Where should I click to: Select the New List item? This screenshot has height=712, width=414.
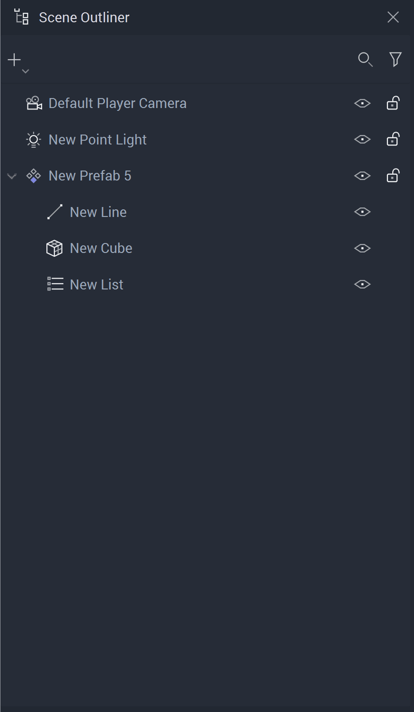(x=97, y=285)
